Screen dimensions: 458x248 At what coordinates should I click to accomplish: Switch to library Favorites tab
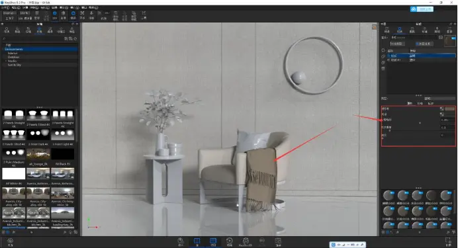(61, 30)
